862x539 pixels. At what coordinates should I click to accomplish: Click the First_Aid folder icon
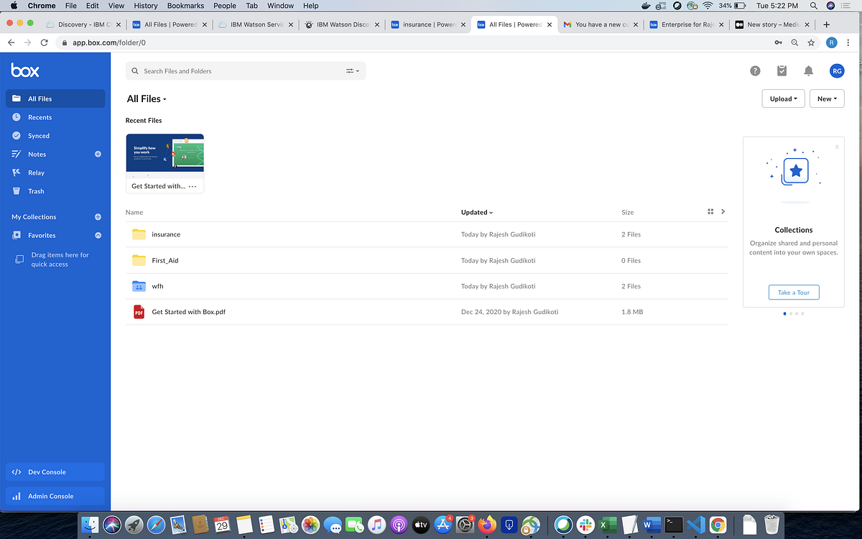click(139, 260)
